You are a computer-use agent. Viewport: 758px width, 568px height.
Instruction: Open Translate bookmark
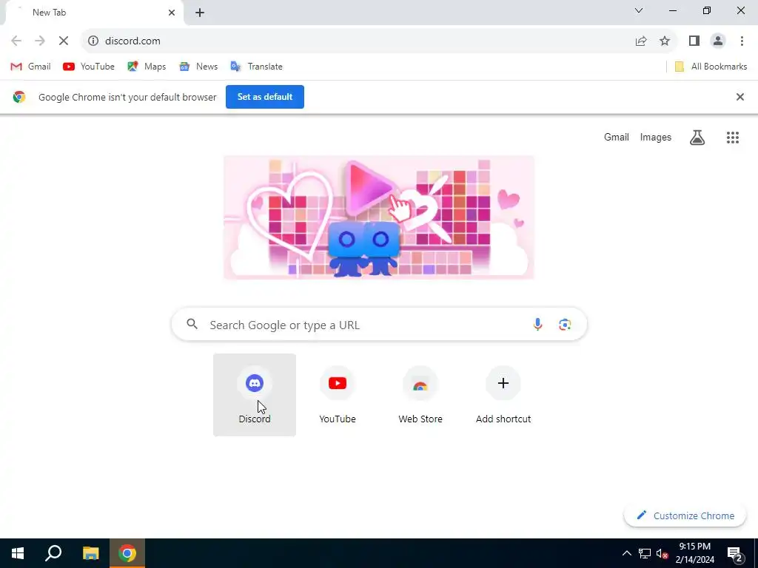coord(257,67)
